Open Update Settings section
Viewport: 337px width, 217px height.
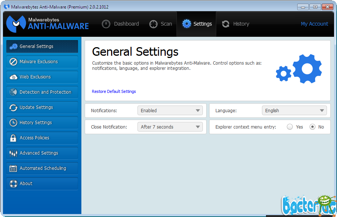point(42,107)
